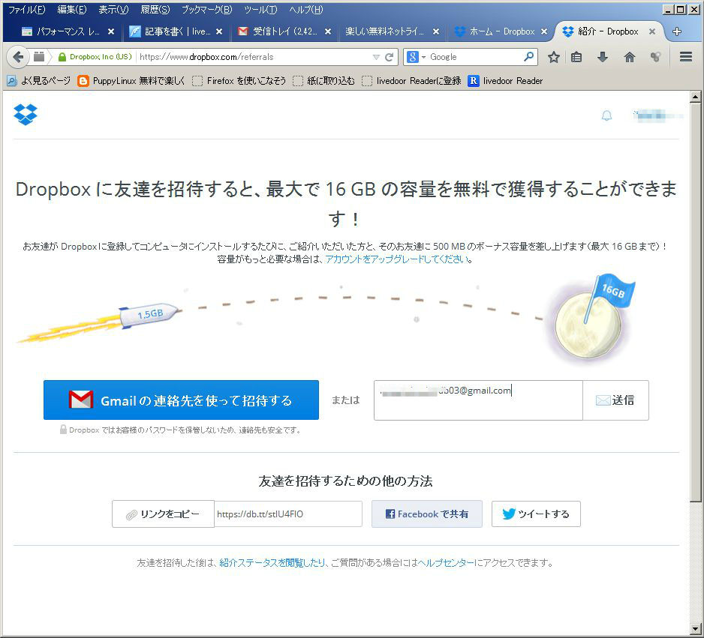Screen dimensions: 704x638
Task: Click the search magnifier icon
Action: pyautogui.click(x=529, y=56)
